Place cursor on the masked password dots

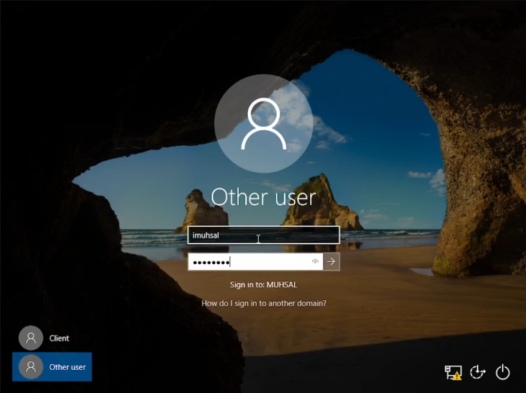[211, 262]
